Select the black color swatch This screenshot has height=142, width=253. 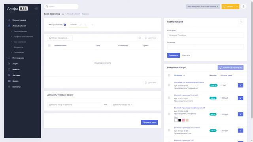(180, 120)
